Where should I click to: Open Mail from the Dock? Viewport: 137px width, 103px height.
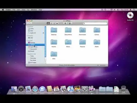pos(28,89)
